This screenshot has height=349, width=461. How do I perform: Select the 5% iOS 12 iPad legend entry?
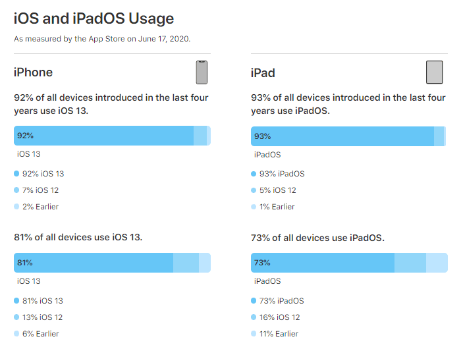(x=273, y=190)
